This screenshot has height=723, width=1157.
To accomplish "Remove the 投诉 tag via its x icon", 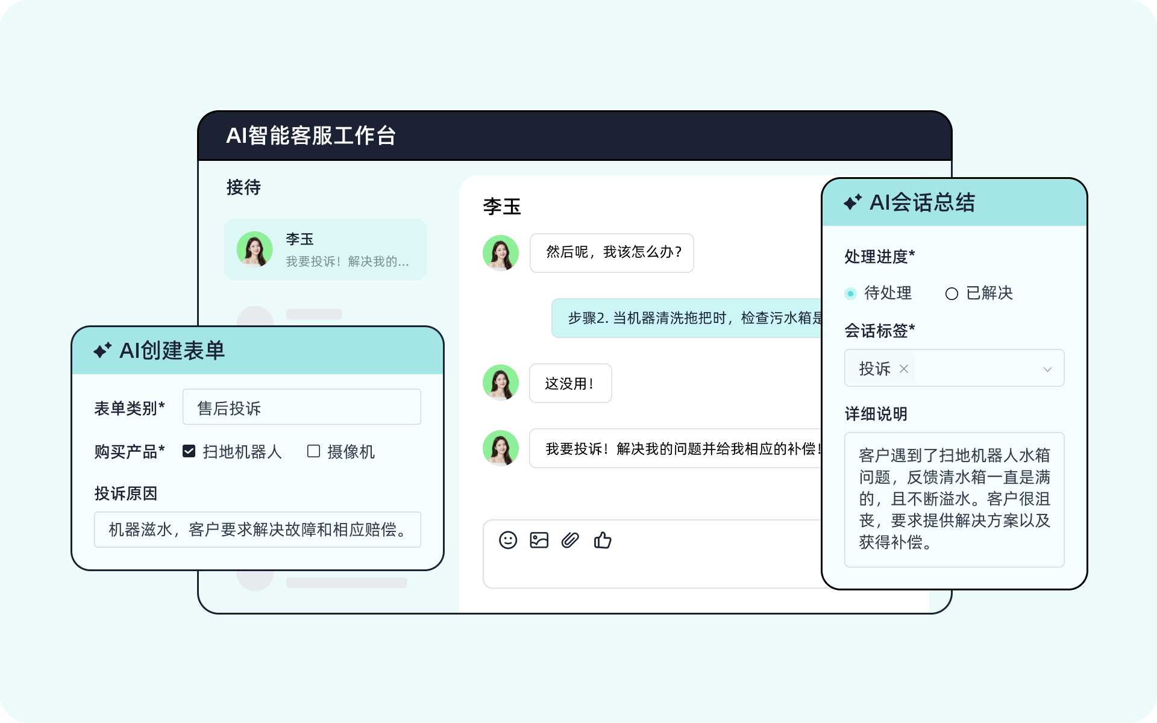I will [x=903, y=369].
